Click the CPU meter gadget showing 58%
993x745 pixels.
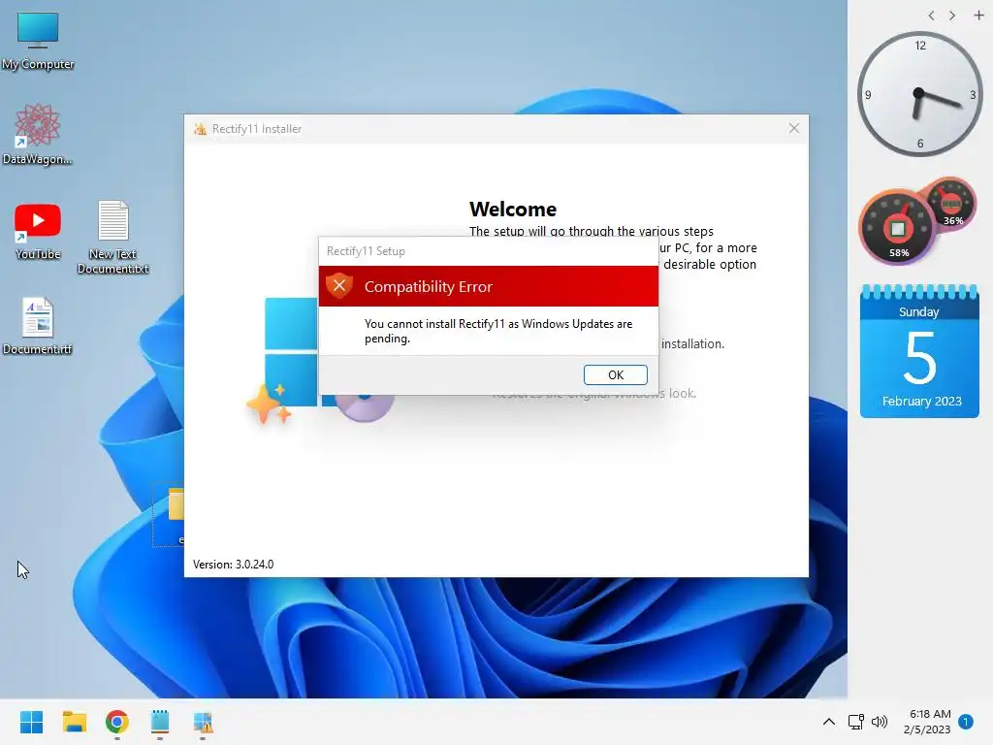click(x=897, y=227)
